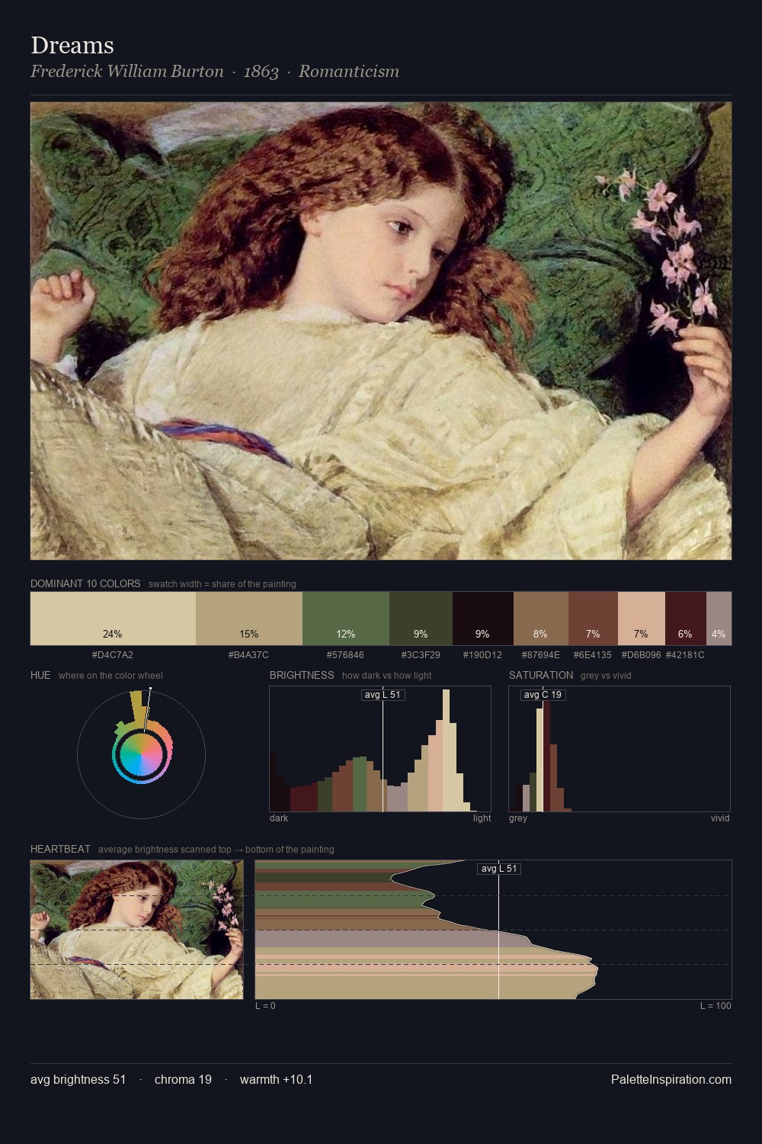Select the #D6B096 peach swatch
The height and width of the screenshot is (1144, 762).
(642, 619)
